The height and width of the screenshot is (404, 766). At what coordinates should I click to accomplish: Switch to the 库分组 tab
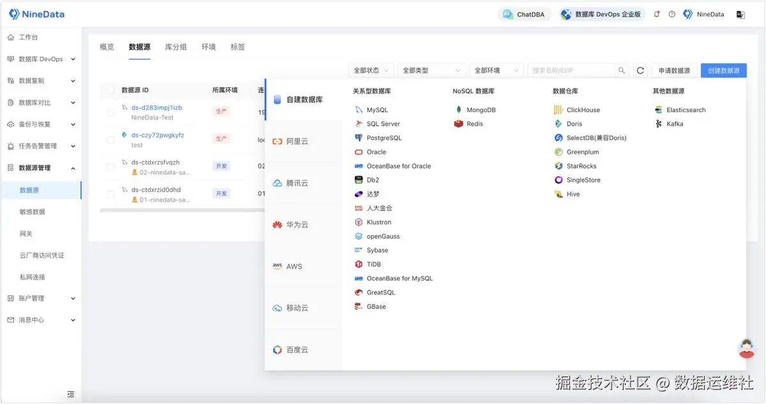click(176, 47)
